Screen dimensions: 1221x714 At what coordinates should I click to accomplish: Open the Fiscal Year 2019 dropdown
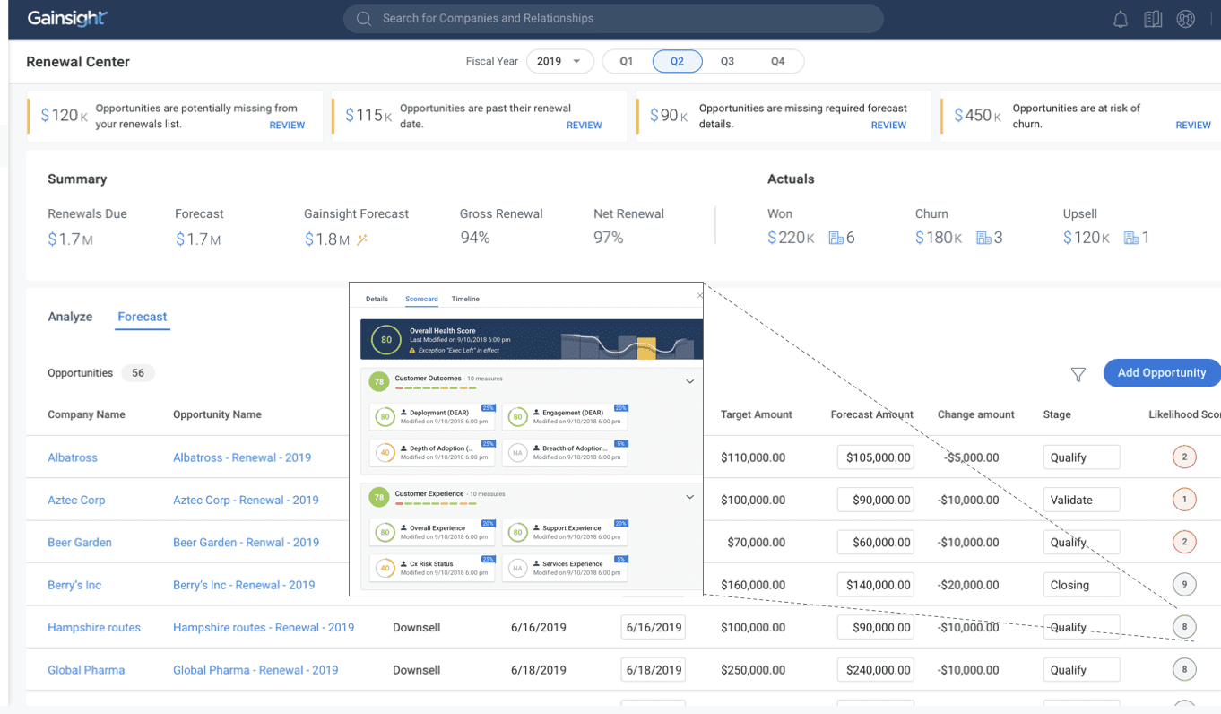pyautogui.click(x=559, y=61)
